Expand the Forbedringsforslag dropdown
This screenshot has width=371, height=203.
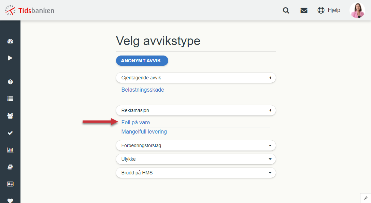point(196,145)
